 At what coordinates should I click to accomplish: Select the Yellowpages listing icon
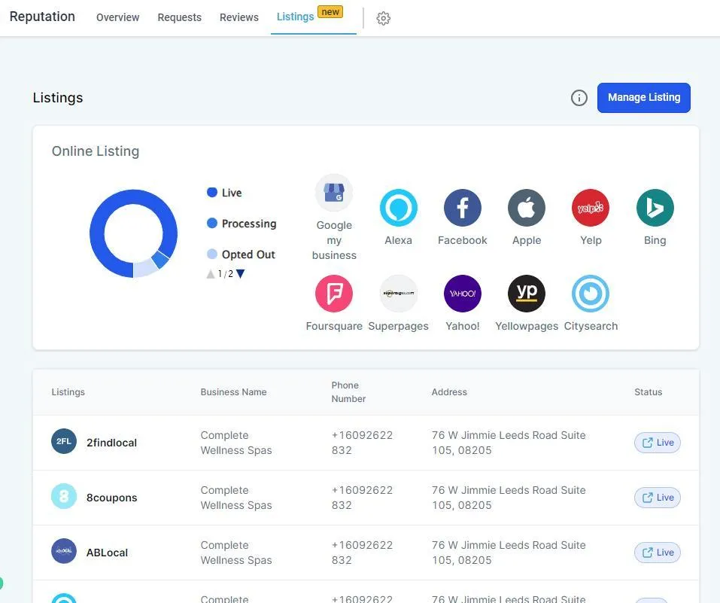click(x=527, y=294)
